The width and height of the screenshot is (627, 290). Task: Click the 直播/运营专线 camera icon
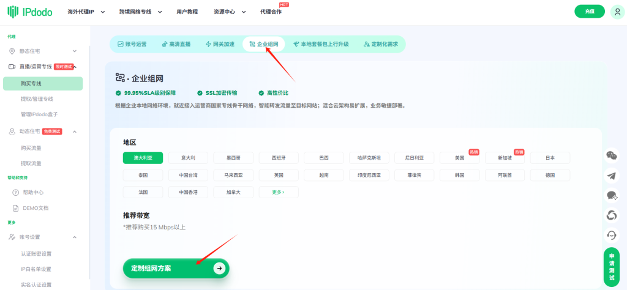12,67
